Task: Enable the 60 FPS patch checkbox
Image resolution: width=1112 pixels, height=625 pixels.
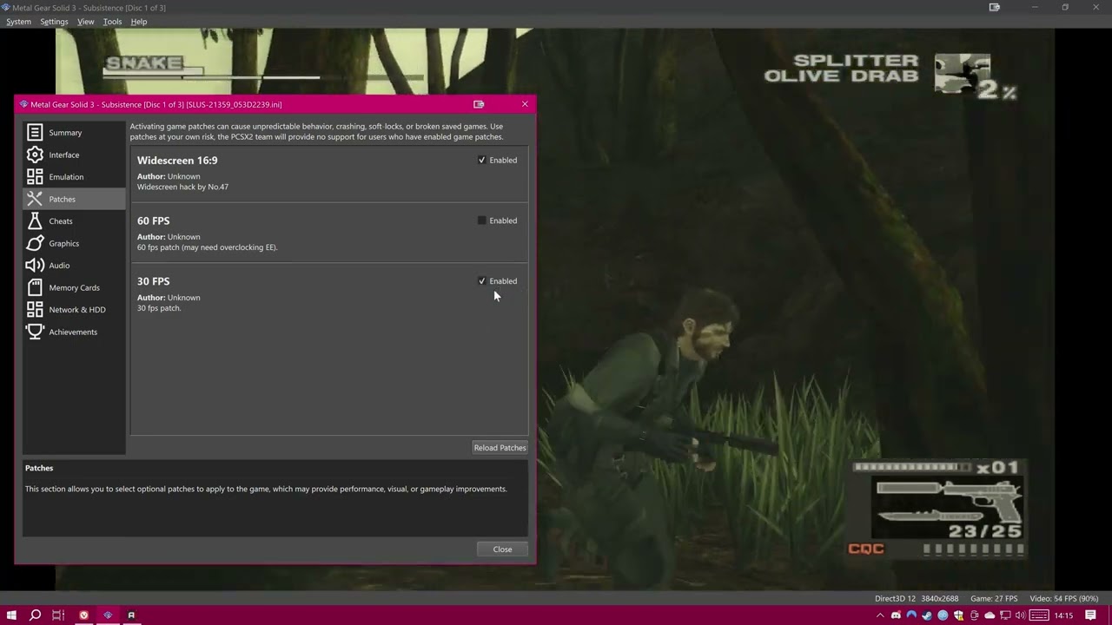Action: [482, 220]
